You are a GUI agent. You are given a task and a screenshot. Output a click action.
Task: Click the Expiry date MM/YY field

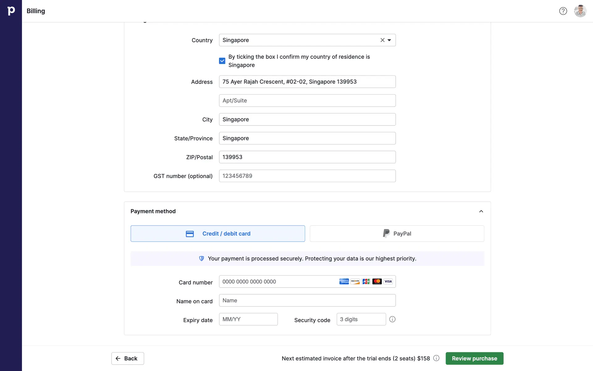pyautogui.click(x=248, y=319)
